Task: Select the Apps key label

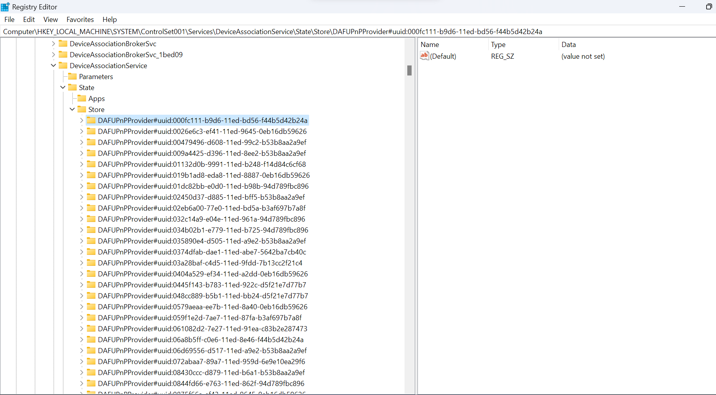Action: (x=97, y=99)
